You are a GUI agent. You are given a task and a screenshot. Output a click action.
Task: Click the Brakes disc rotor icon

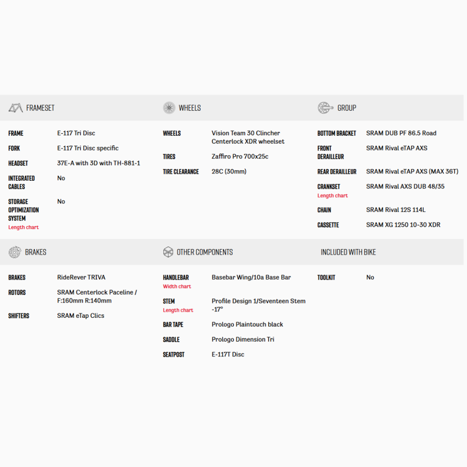coord(14,252)
